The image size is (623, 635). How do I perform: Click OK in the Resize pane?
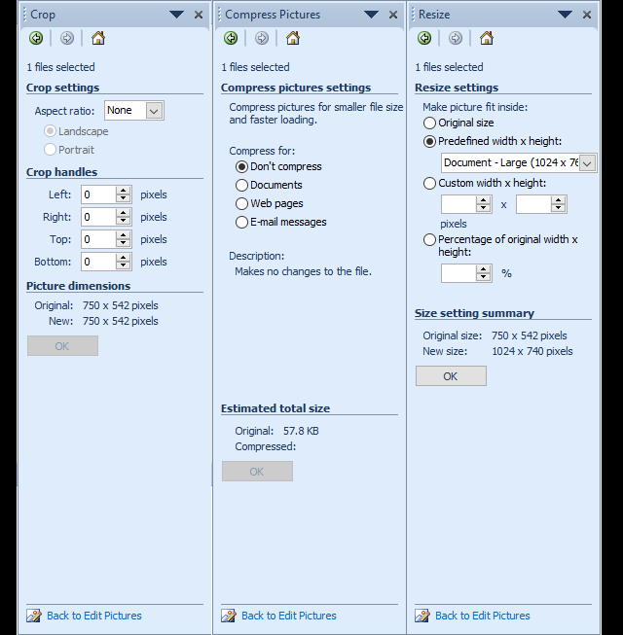(451, 376)
